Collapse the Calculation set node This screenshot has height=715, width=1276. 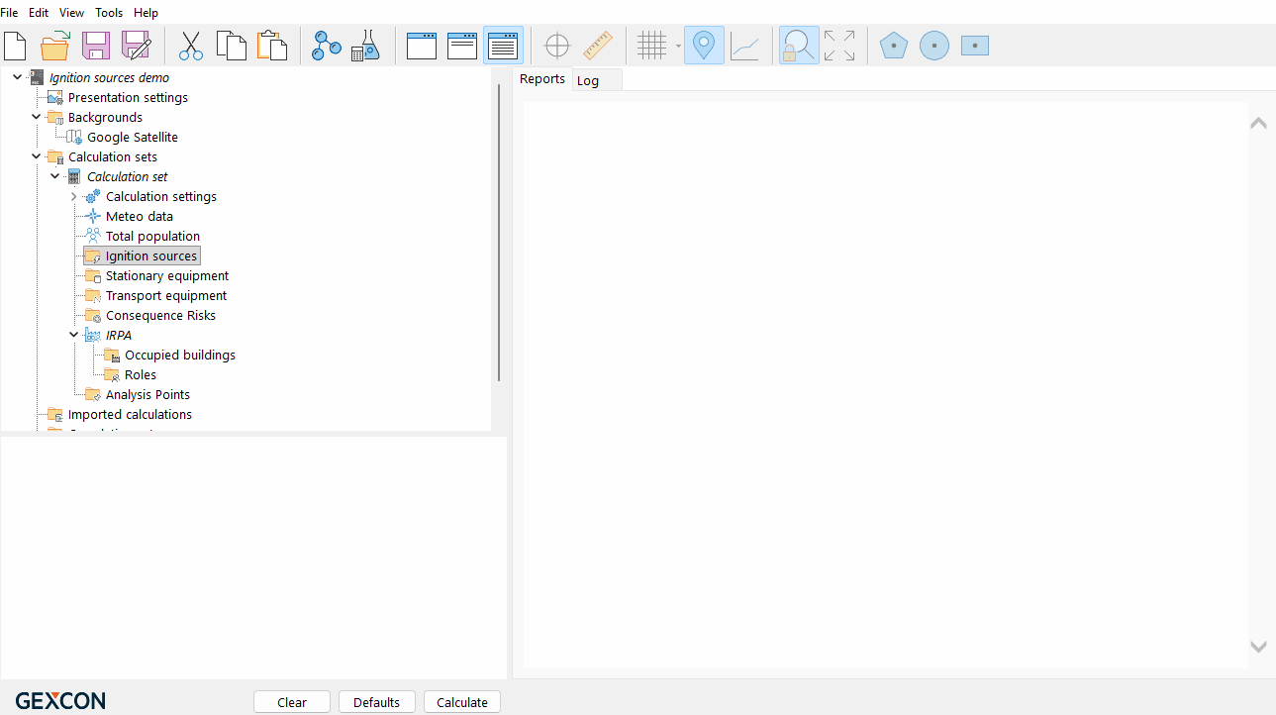pyautogui.click(x=54, y=176)
